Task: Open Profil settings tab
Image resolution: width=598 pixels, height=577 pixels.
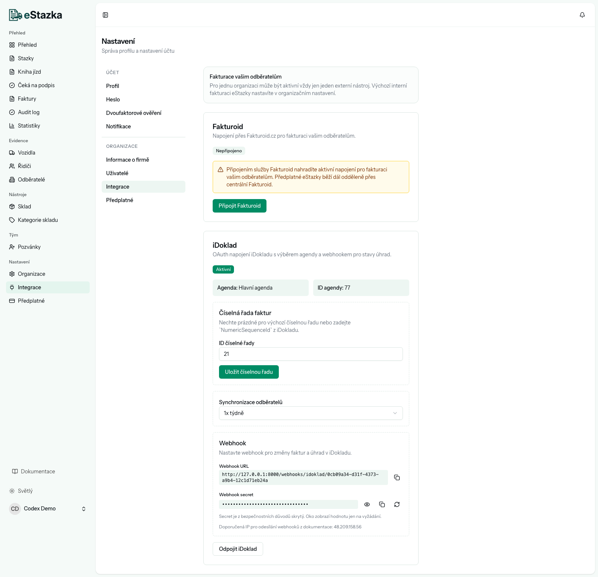Action: [x=144, y=86]
